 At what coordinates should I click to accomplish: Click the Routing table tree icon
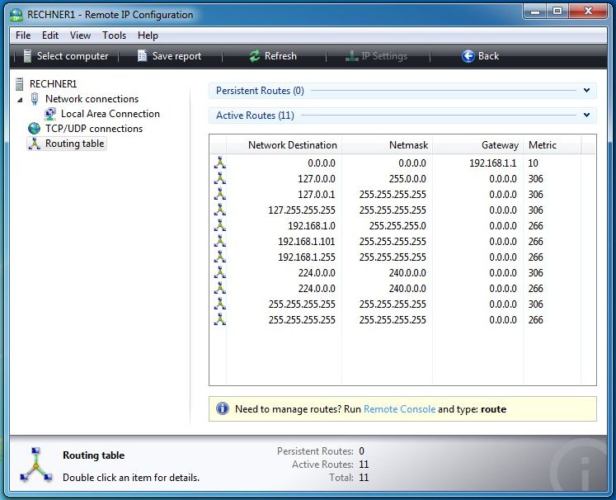click(34, 144)
